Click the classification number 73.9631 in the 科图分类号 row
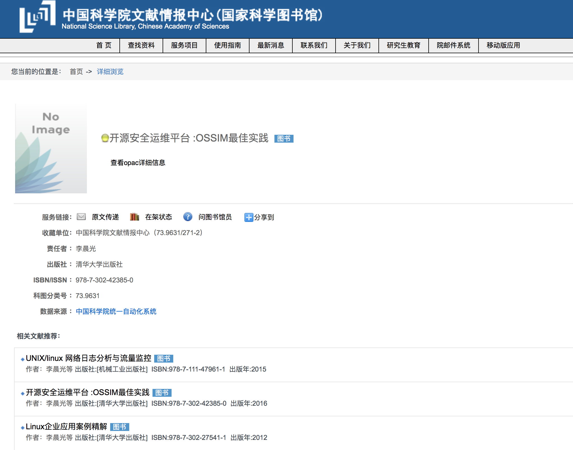Viewport: 573px width, 450px height. point(87,296)
